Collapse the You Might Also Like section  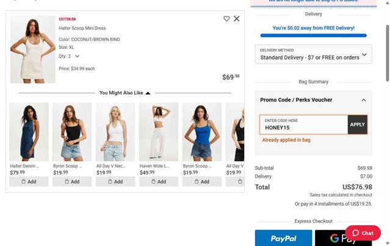click(148, 93)
